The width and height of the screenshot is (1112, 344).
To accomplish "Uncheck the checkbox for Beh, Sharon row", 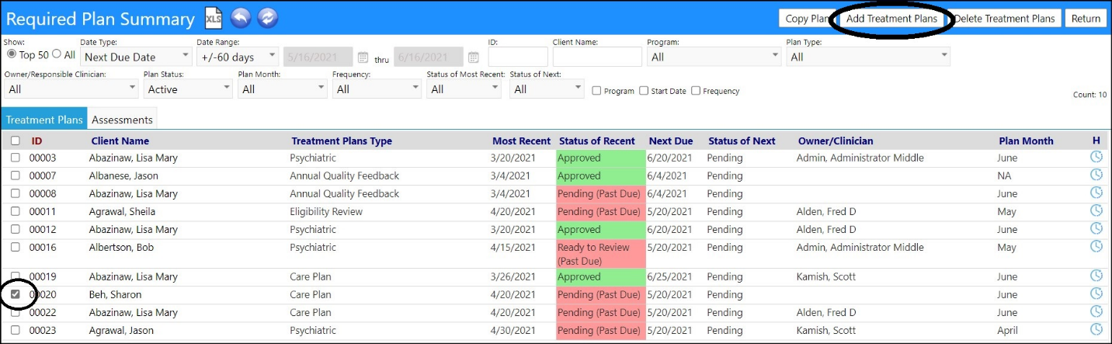I will pyautogui.click(x=15, y=294).
